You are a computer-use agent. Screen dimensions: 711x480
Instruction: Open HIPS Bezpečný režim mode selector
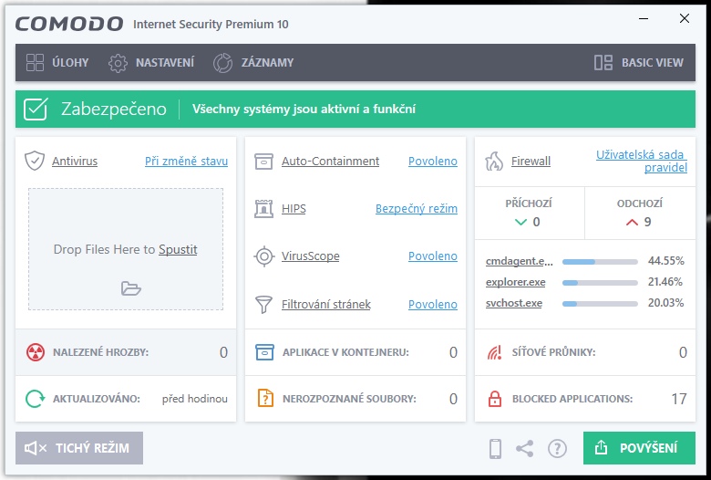click(x=416, y=209)
